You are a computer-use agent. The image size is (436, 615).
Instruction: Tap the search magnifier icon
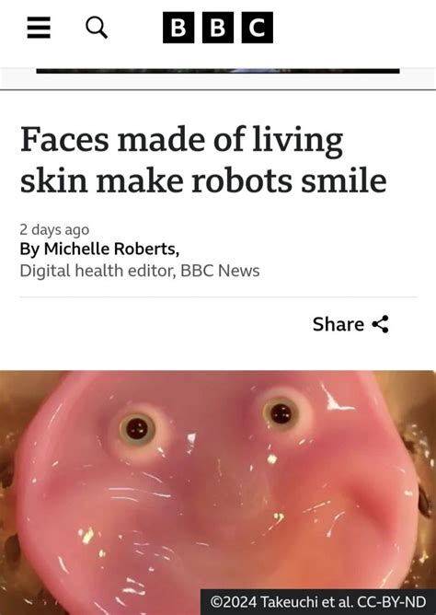click(x=97, y=28)
